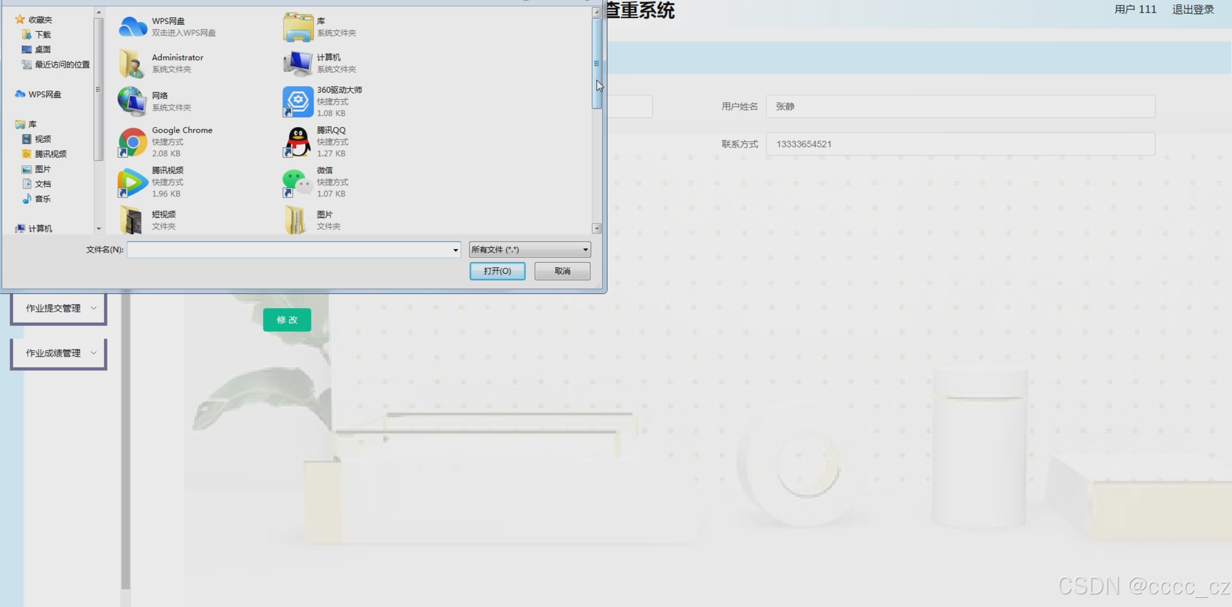The image size is (1232, 607).
Task: Click the file list vertical scrollbar thumb
Action: click(x=597, y=63)
